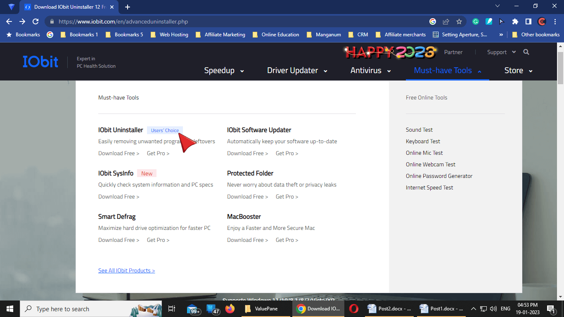Screen dimensions: 564x317
Task: Open the Google bookmark icon
Action: [50, 35]
